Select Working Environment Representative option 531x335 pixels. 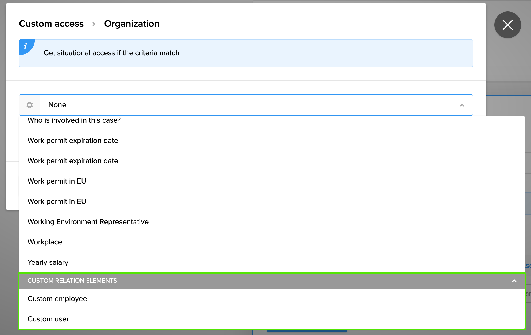pyautogui.click(x=88, y=222)
